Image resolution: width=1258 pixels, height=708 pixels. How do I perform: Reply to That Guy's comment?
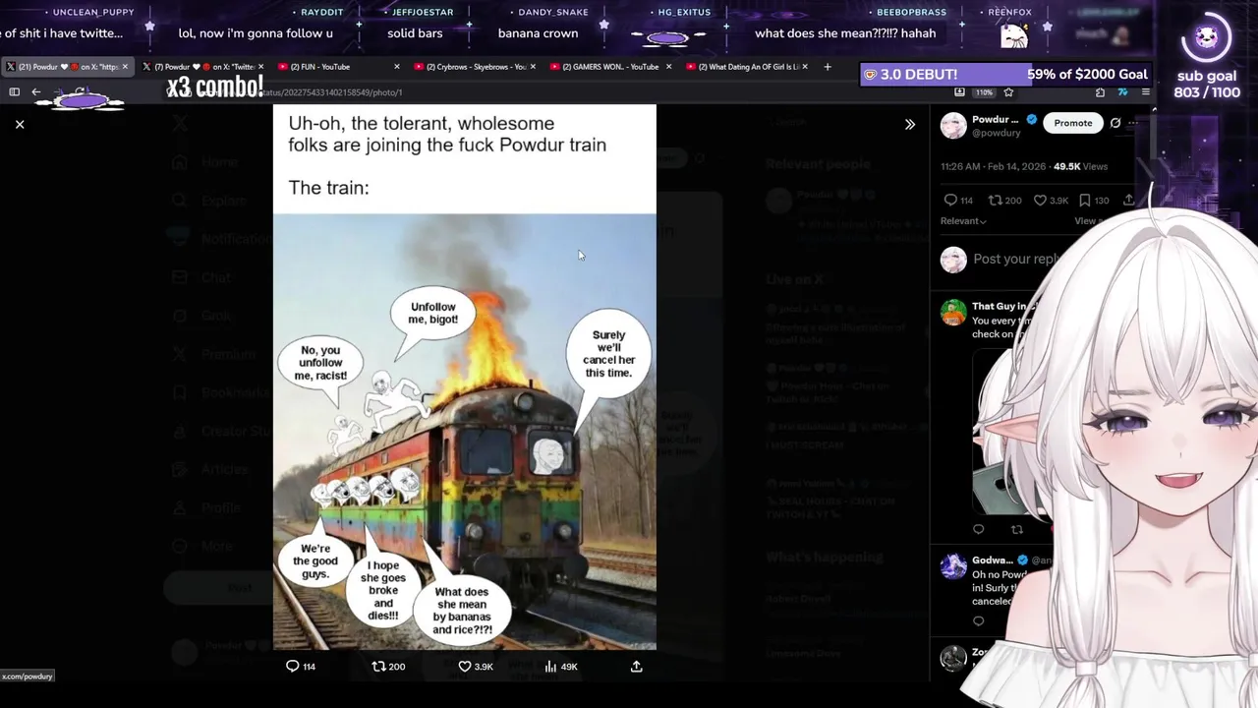tap(978, 529)
